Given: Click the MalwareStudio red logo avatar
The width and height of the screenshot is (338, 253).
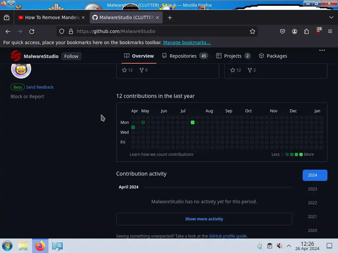Looking at the screenshot, I should coord(16,56).
